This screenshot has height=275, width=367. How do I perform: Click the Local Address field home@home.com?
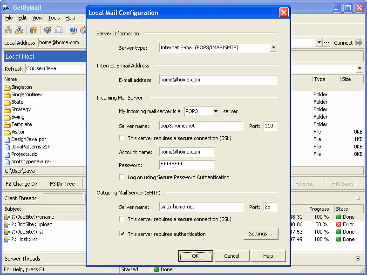click(x=62, y=42)
